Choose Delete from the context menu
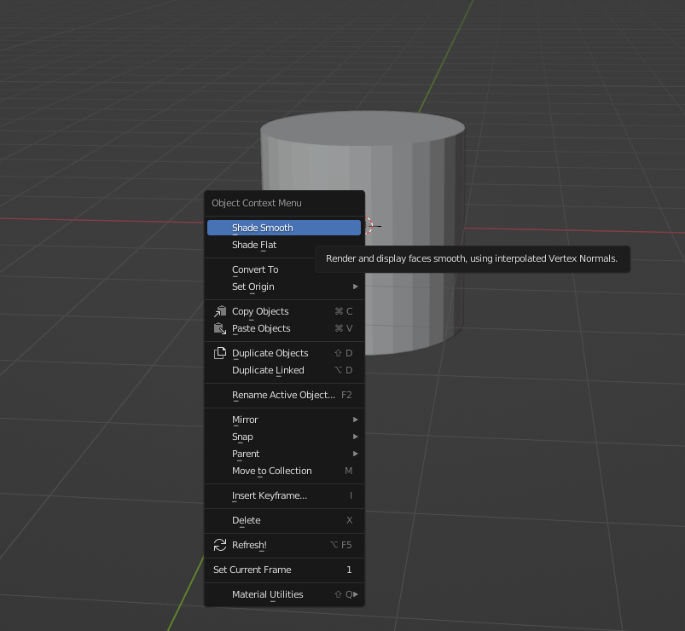The width and height of the screenshot is (685, 631). coord(284,520)
